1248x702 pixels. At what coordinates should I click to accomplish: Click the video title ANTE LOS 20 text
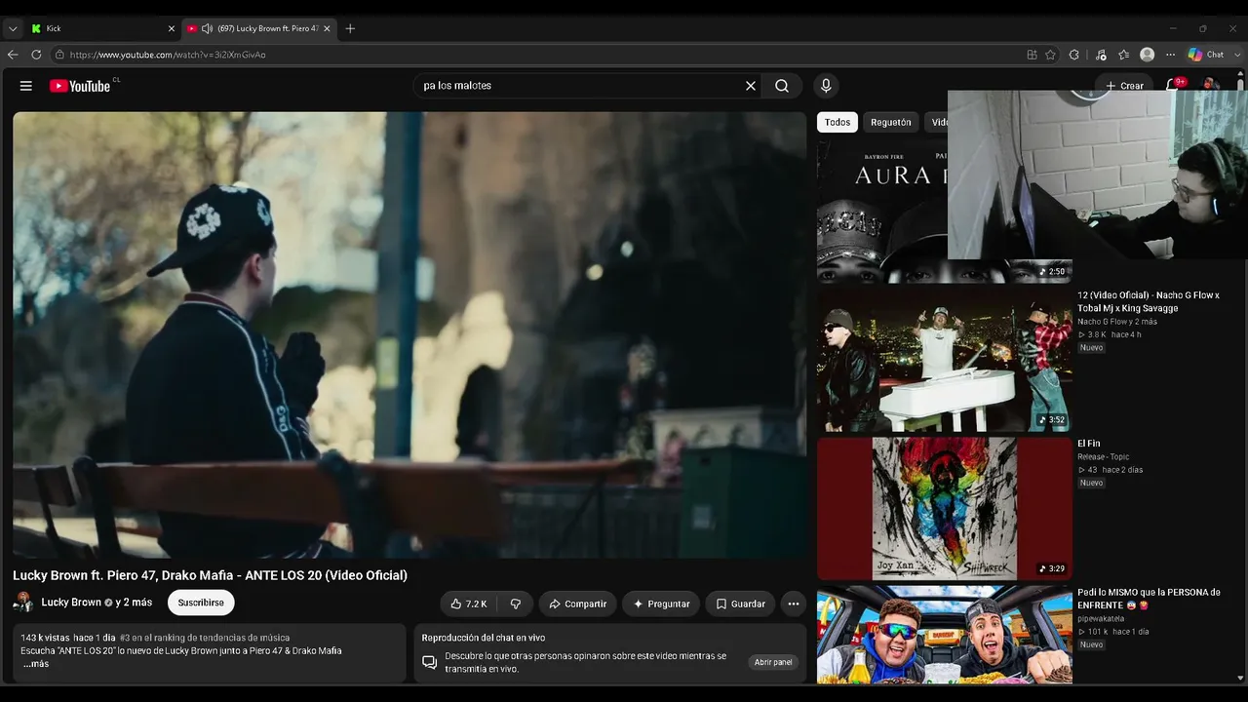point(210,575)
